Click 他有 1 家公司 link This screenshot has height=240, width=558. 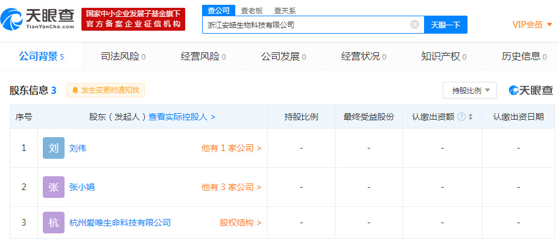231,148
